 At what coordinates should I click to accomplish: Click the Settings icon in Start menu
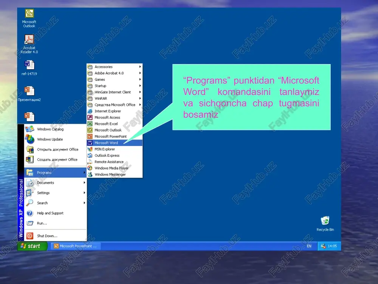(29, 193)
